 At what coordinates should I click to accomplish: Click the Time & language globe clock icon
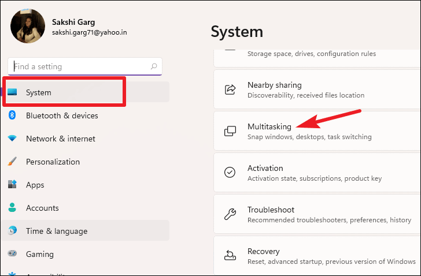tap(12, 230)
